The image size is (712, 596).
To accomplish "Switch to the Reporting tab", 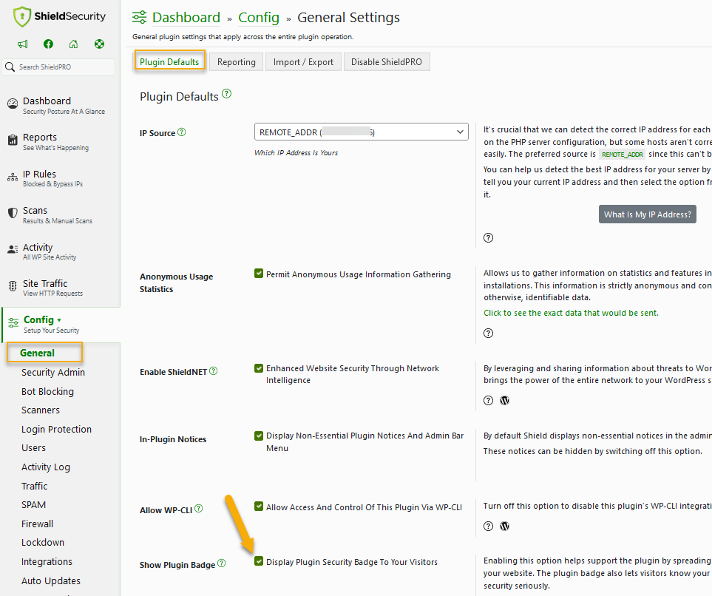I will click(236, 62).
